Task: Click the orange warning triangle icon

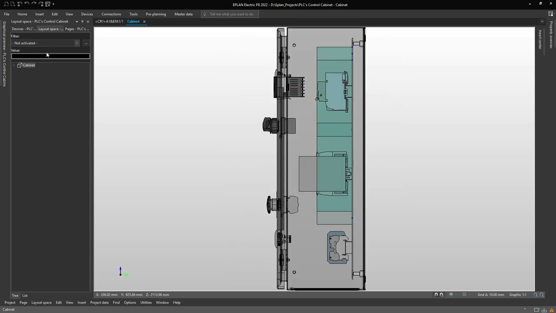Action: tap(552, 310)
